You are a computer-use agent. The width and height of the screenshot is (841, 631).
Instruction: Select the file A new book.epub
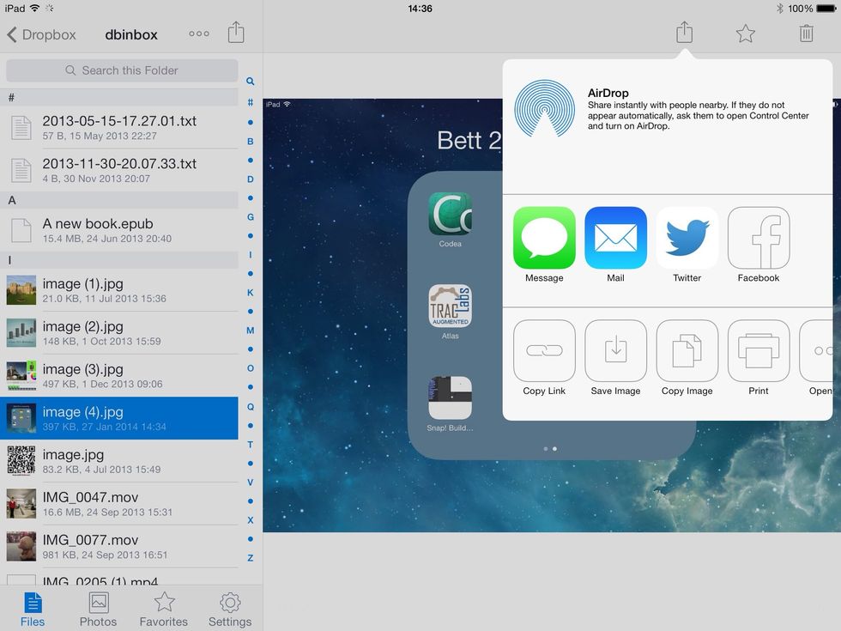[120, 230]
